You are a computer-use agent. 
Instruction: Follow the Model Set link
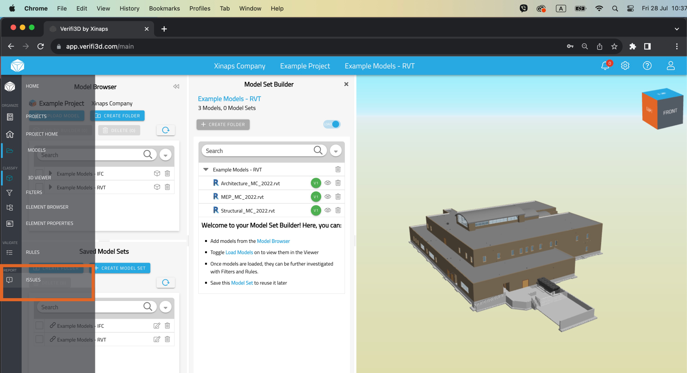click(242, 283)
